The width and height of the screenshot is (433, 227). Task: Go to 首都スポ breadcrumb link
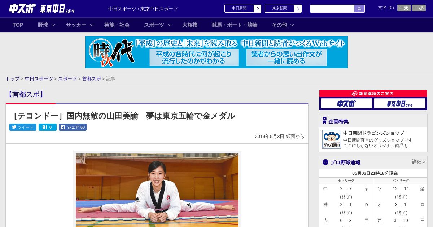pyautogui.click(x=92, y=79)
